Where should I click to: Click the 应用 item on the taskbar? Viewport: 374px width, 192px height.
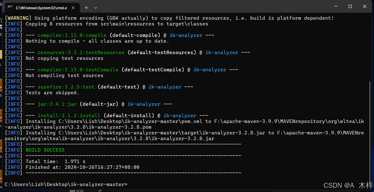[79, 190]
